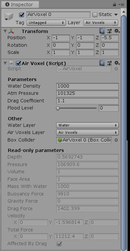Open Air Voxel script help reference icon
The height and width of the screenshot is (251, 130).
(102, 63)
